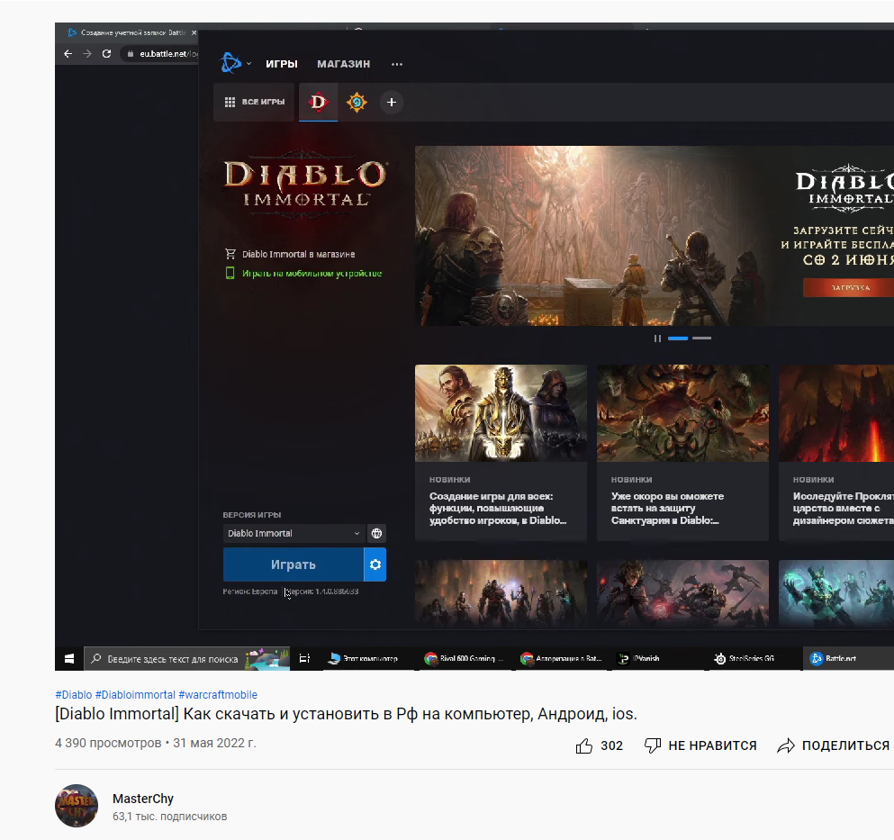Click the ВСЕ ИГРЫ grid button

coord(255,103)
